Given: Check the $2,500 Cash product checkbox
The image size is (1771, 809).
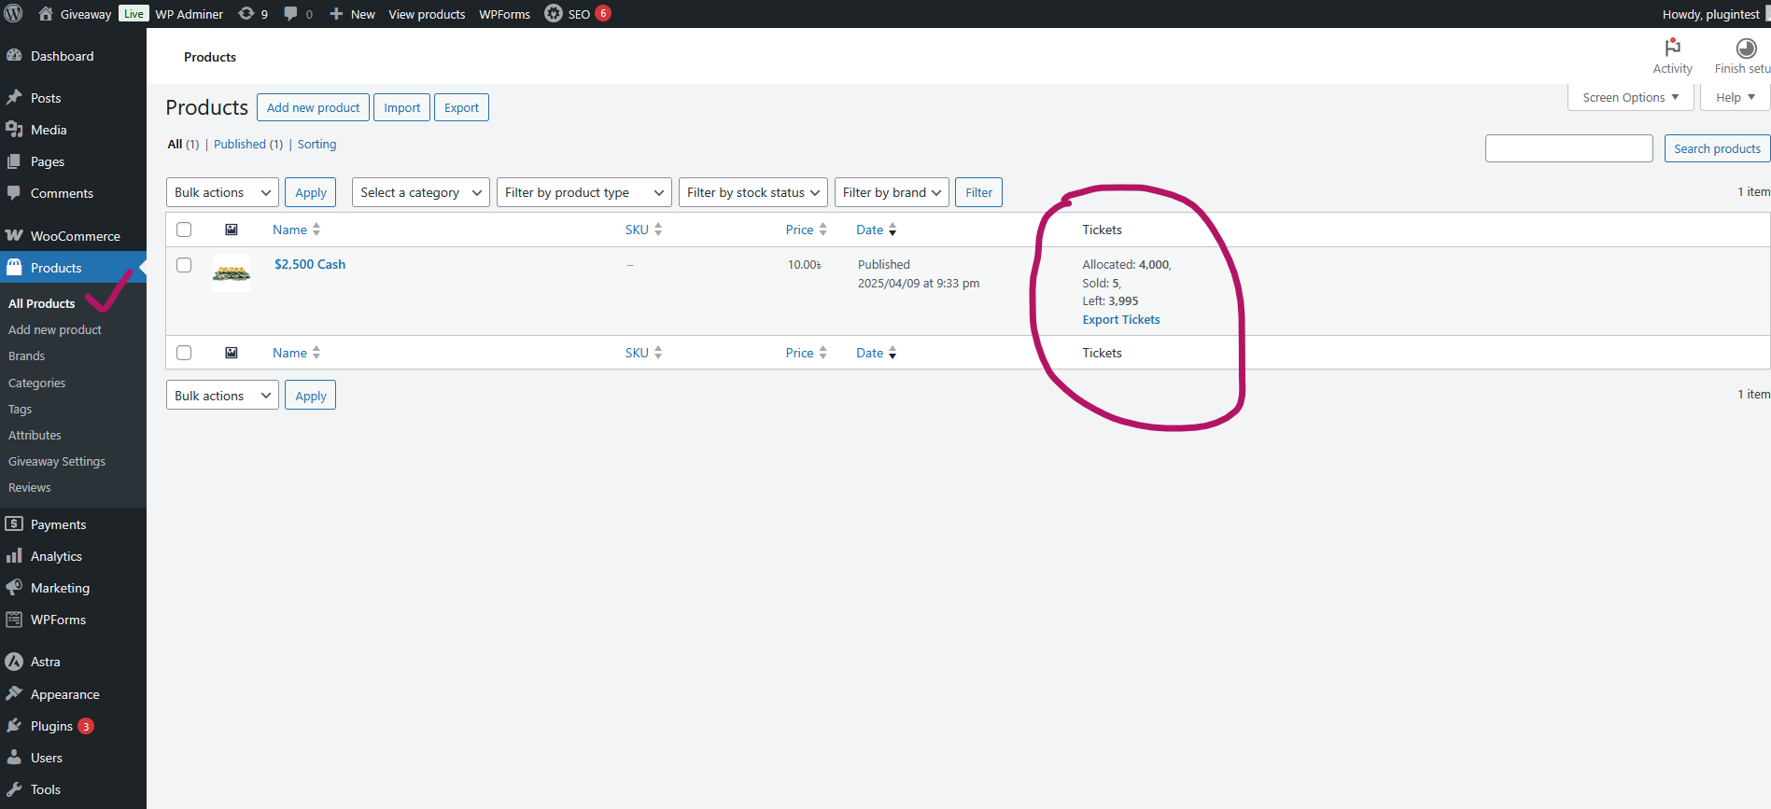Looking at the screenshot, I should pyautogui.click(x=184, y=265).
